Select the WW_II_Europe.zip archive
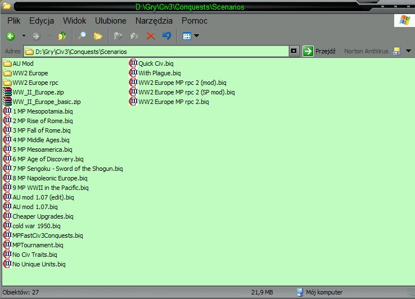The image size is (415, 299). [38, 92]
